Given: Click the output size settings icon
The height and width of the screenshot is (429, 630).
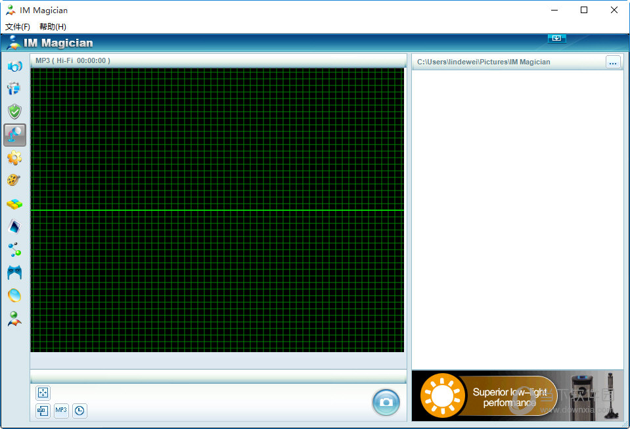Looking at the screenshot, I should pos(43,411).
